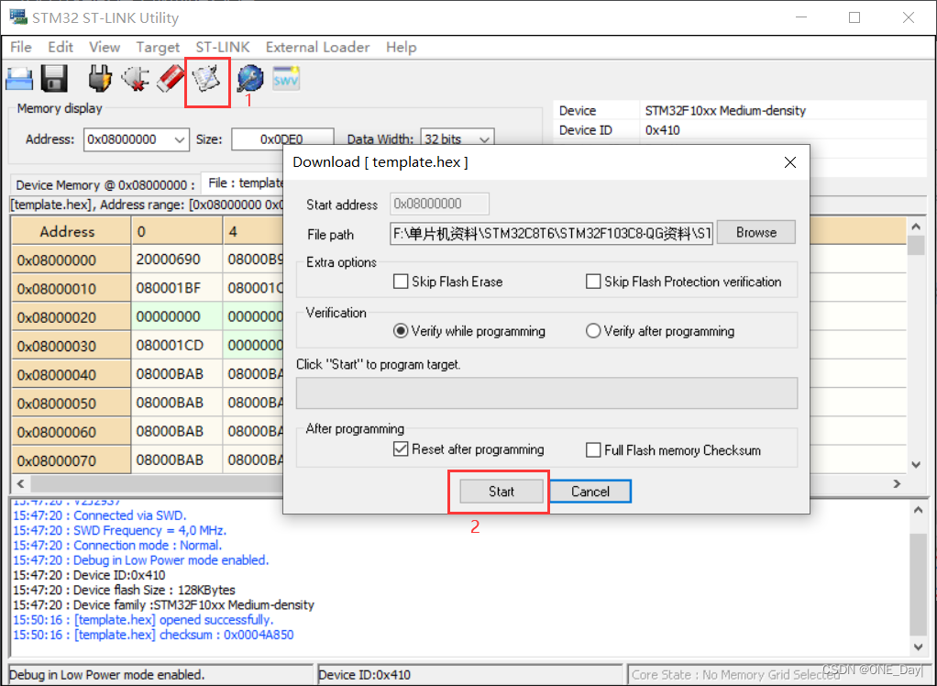Viewport: 937px width, 686px height.
Task: Click the memory grid scroll-right arrow
Action: point(897,483)
